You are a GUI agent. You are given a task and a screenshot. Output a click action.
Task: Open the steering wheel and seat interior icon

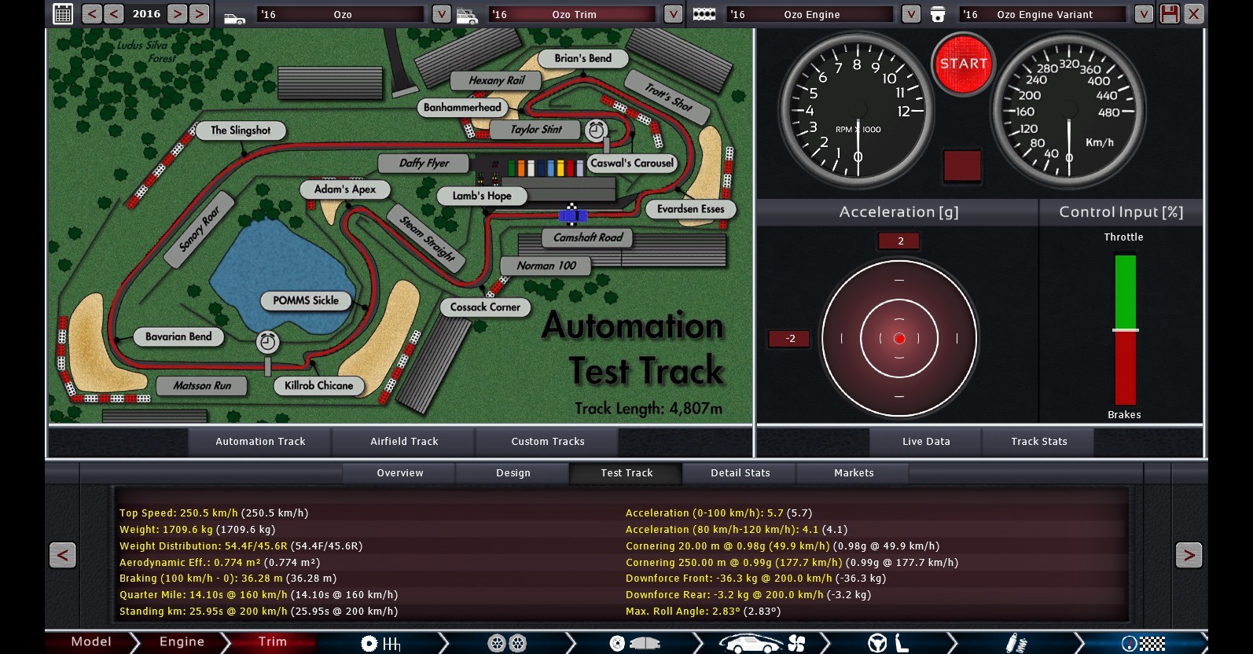tap(888, 644)
